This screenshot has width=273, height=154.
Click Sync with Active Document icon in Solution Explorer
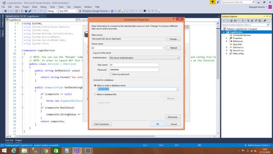[249, 21]
